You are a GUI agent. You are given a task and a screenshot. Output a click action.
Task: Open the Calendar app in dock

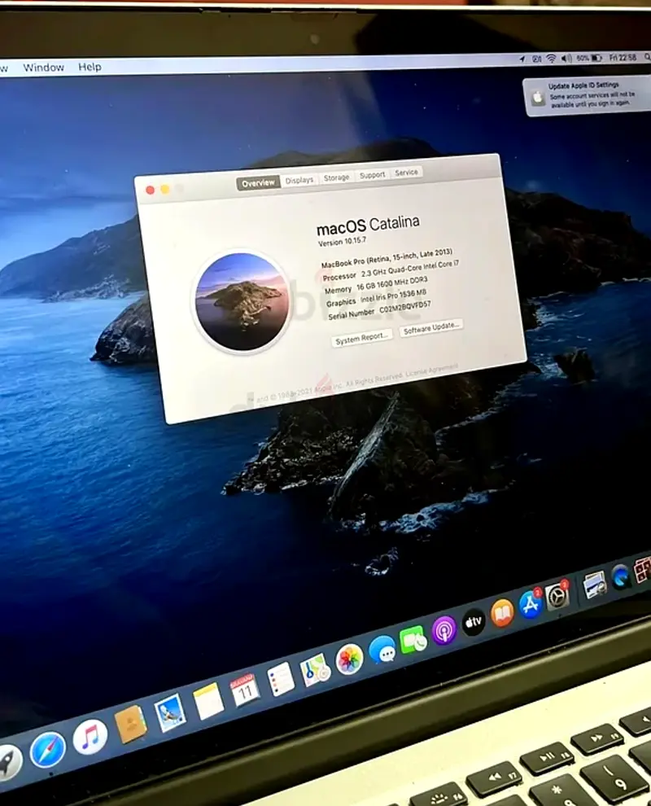coord(245,690)
